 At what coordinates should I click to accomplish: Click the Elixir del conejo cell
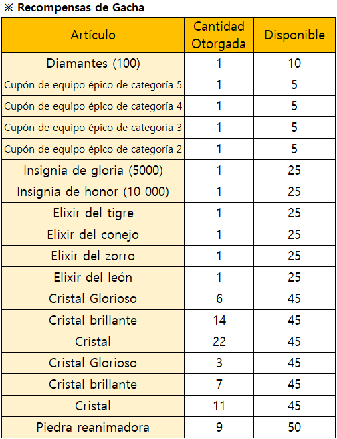point(93,235)
